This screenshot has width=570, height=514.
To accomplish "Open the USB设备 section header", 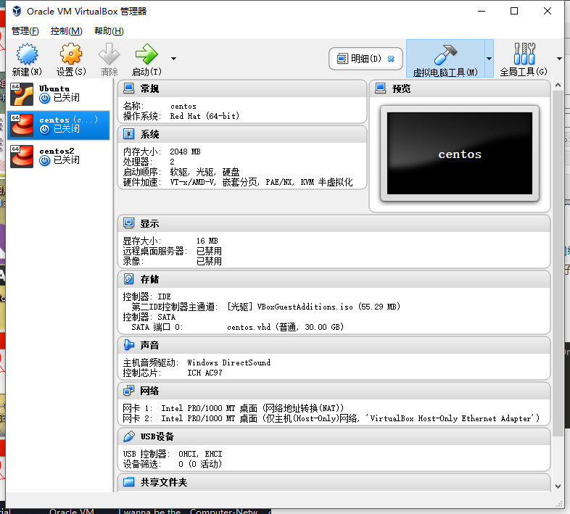I will click(x=334, y=436).
